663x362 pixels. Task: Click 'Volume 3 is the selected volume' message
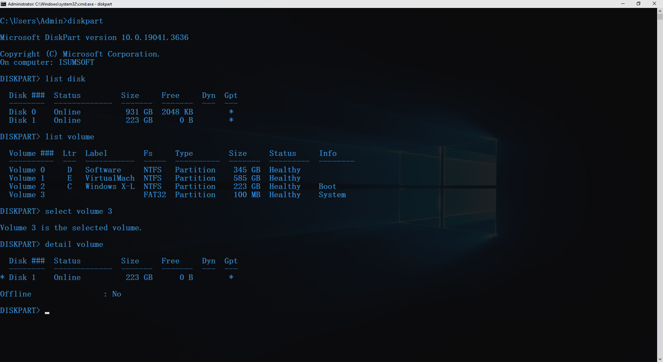pos(71,228)
